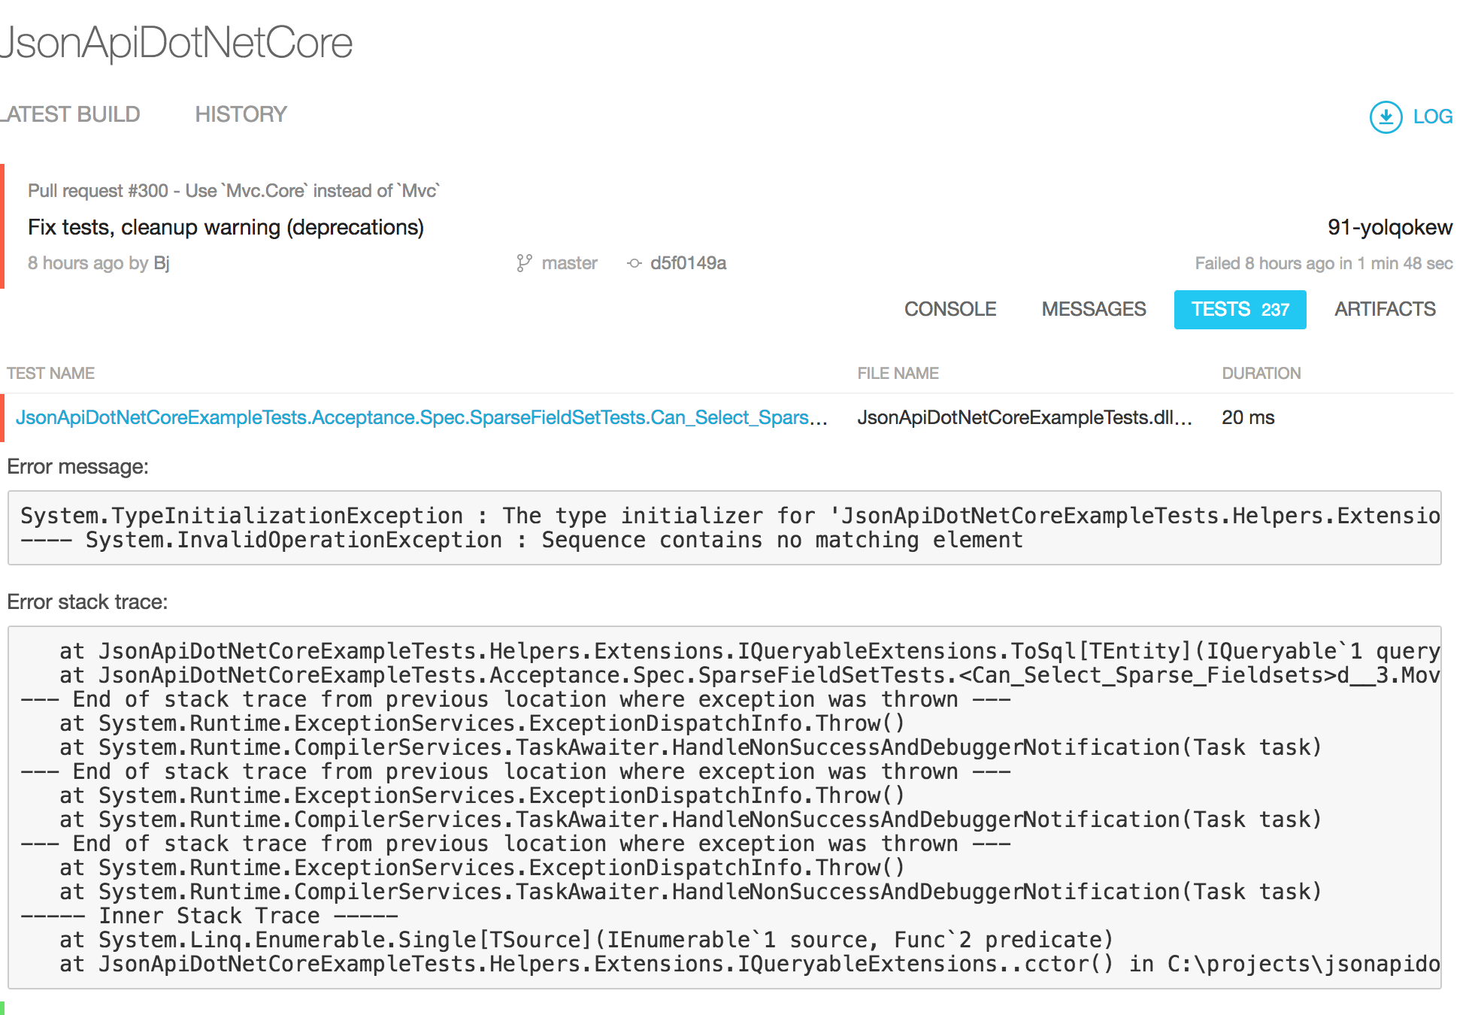This screenshot has width=1478, height=1015.
Task: Click the JsonApiDotNetCoreExampleTests.dll file name cell
Action: click(1025, 417)
